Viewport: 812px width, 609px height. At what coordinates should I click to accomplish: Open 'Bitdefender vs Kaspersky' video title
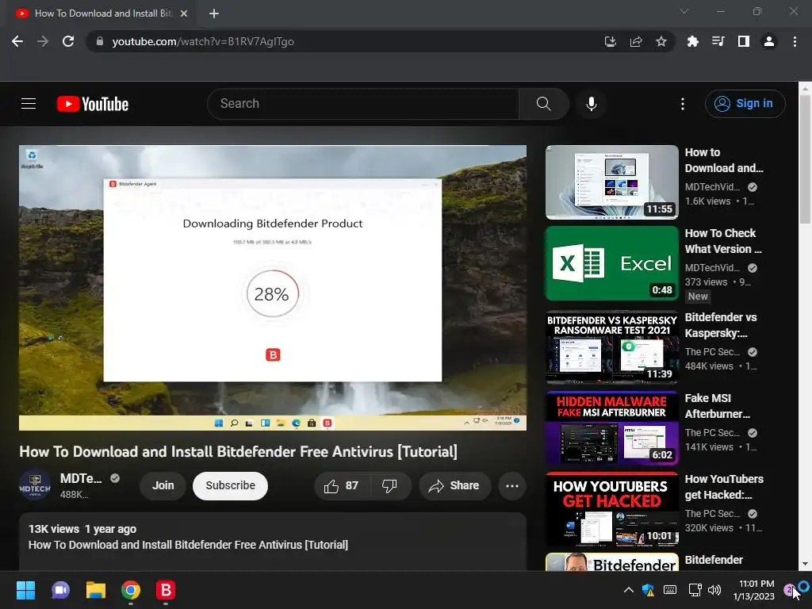pos(720,325)
